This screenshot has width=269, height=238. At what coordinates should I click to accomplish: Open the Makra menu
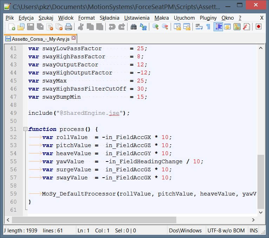[162, 18]
